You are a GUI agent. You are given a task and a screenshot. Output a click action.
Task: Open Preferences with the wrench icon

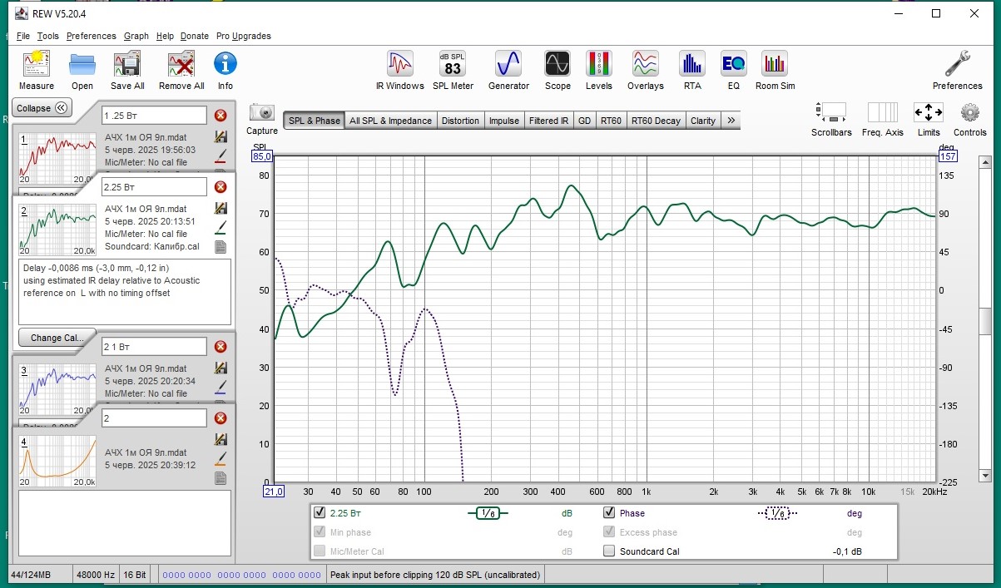tap(957, 64)
